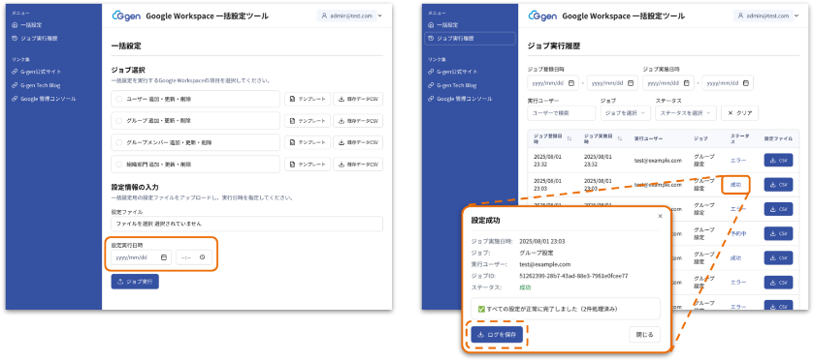Open G-gen Tech Blog link in left window sidebar

(36, 85)
